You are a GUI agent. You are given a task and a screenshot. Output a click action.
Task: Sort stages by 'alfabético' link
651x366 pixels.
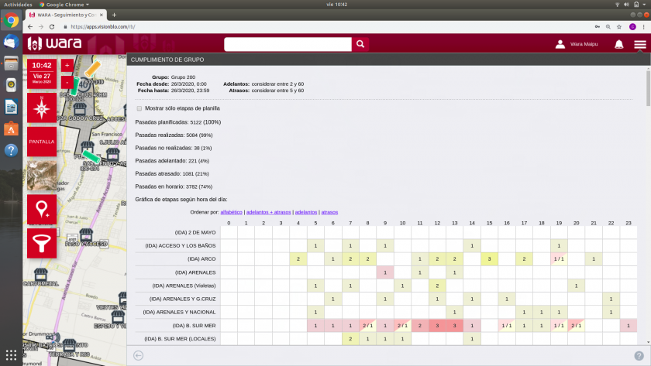[x=231, y=212]
